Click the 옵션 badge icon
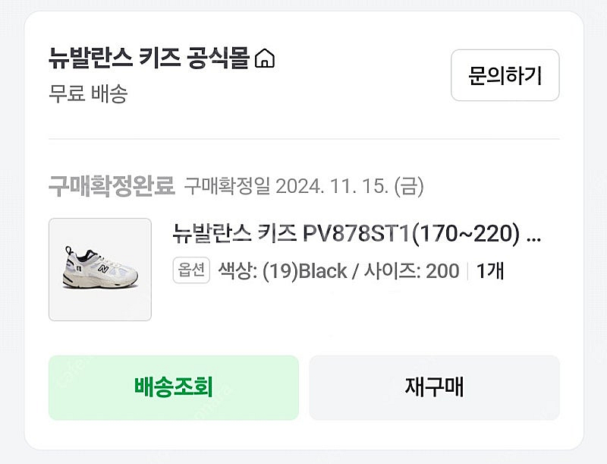This screenshot has height=464, width=607. coord(191,271)
